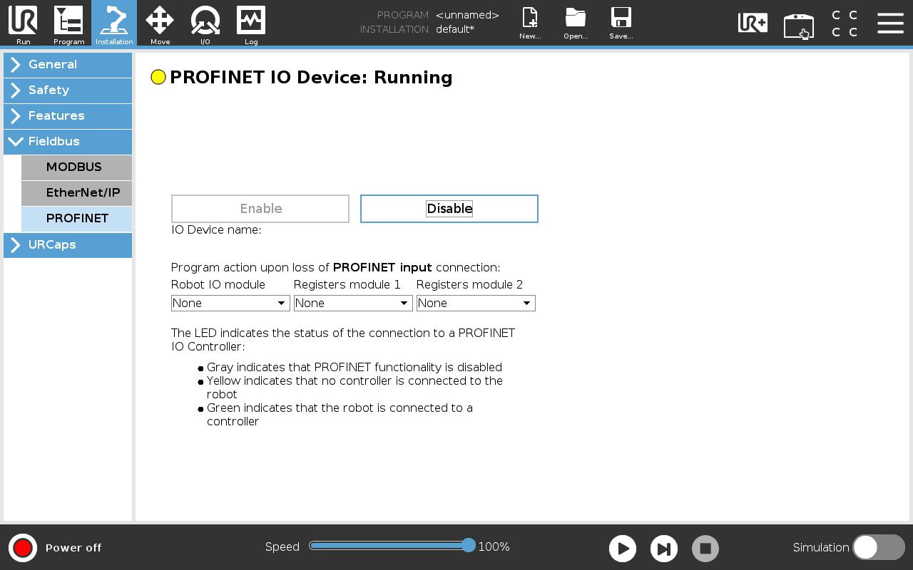This screenshot has width=913, height=570.
Task: Open Registers module 2 action dropdown
Action: tap(476, 303)
